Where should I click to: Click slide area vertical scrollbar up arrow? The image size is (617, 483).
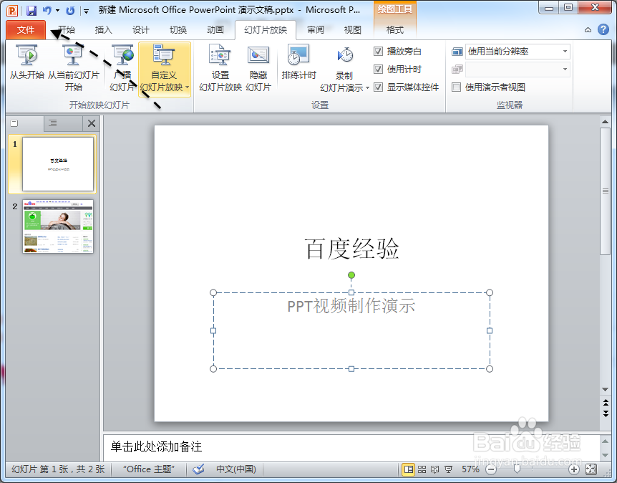click(606, 122)
